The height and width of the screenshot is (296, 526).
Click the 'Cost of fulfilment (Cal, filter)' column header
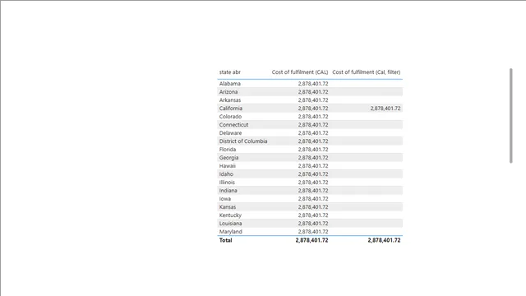point(367,72)
